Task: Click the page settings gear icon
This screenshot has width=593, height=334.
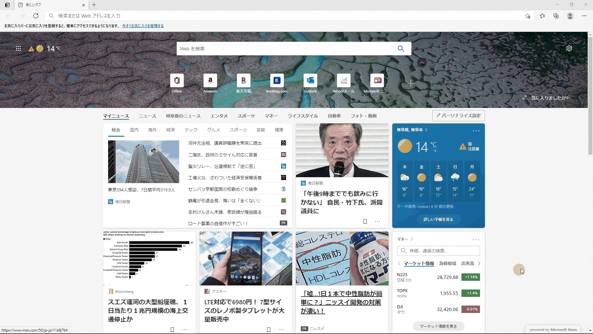Action: [570, 48]
